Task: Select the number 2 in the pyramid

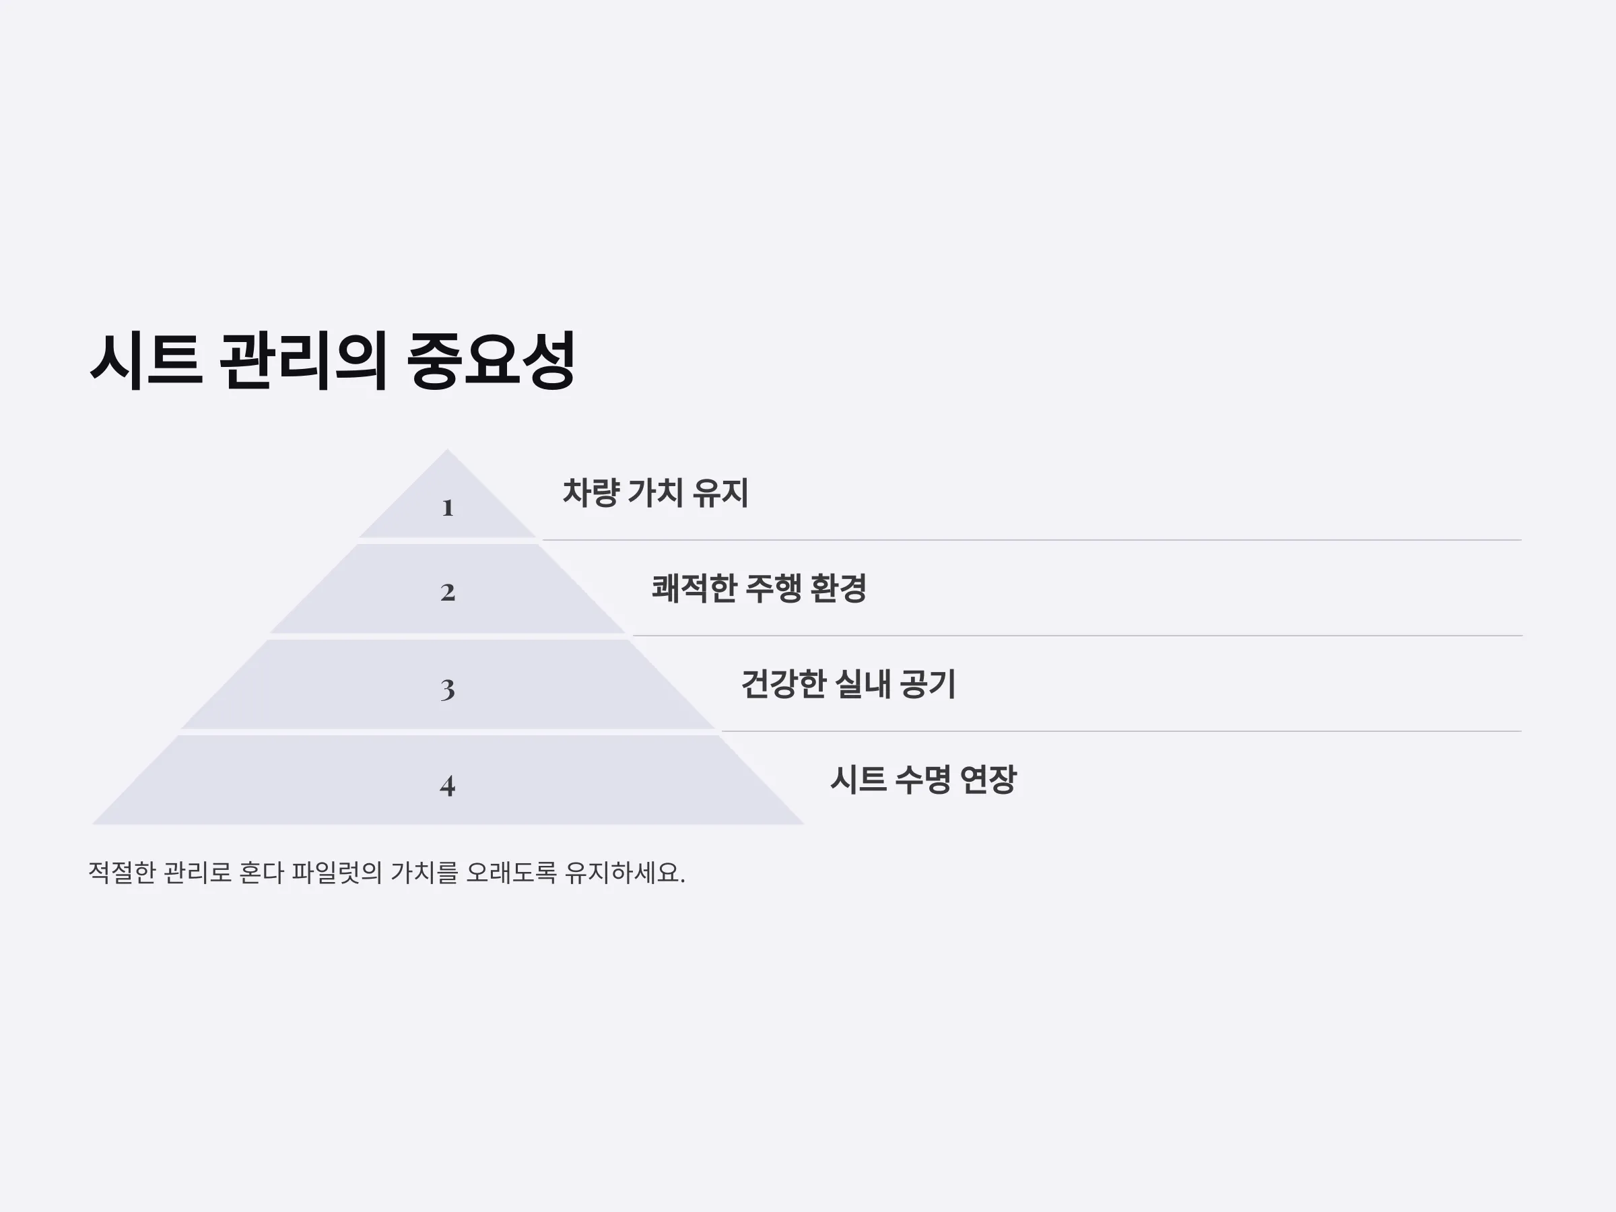Action: (448, 593)
